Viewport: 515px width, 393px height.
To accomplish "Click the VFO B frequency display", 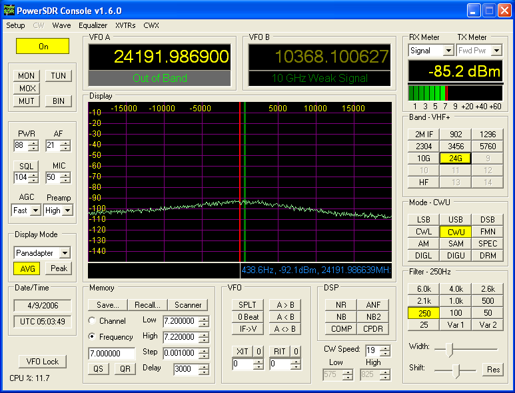I will (x=319, y=57).
